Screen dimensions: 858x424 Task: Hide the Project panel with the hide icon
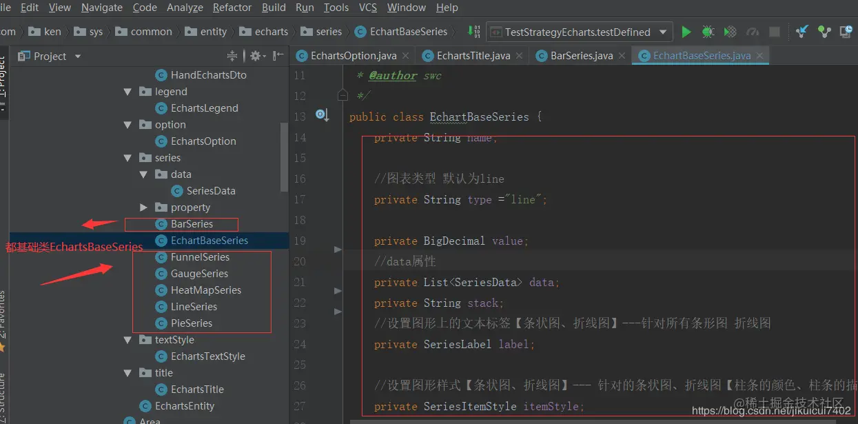[x=278, y=56]
